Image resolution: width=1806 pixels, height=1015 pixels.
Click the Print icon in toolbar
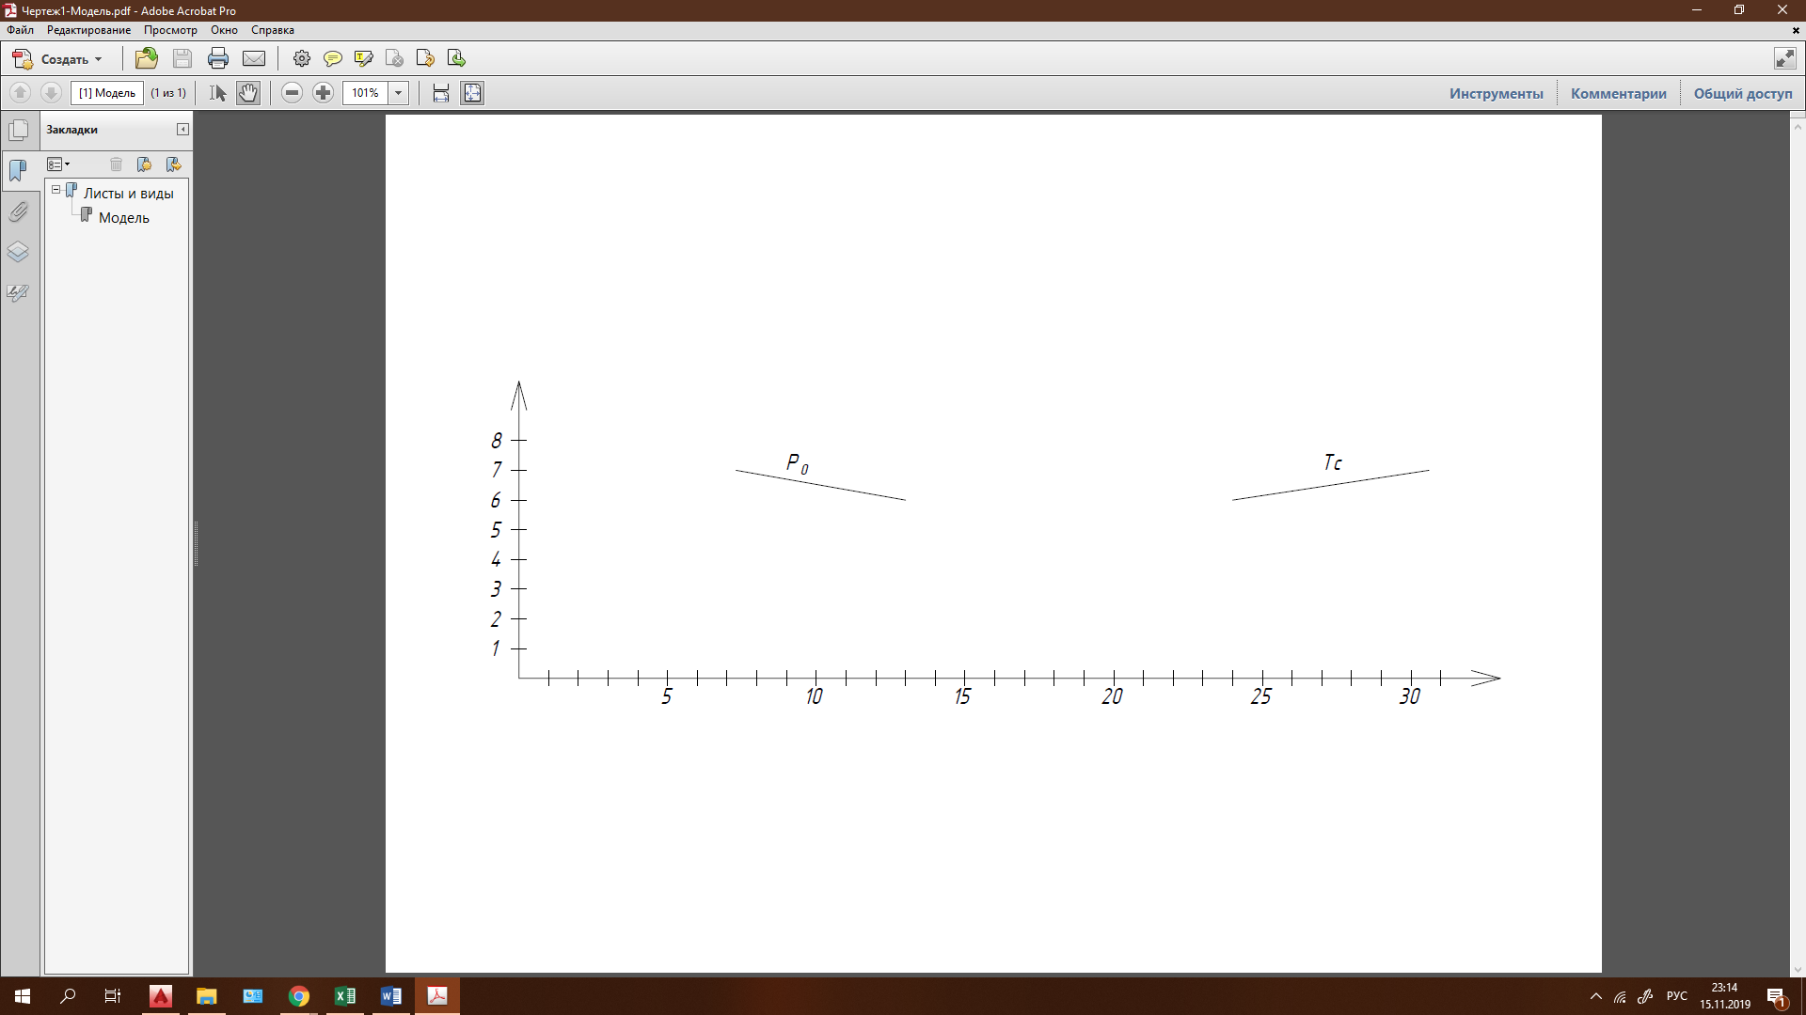pos(218,58)
